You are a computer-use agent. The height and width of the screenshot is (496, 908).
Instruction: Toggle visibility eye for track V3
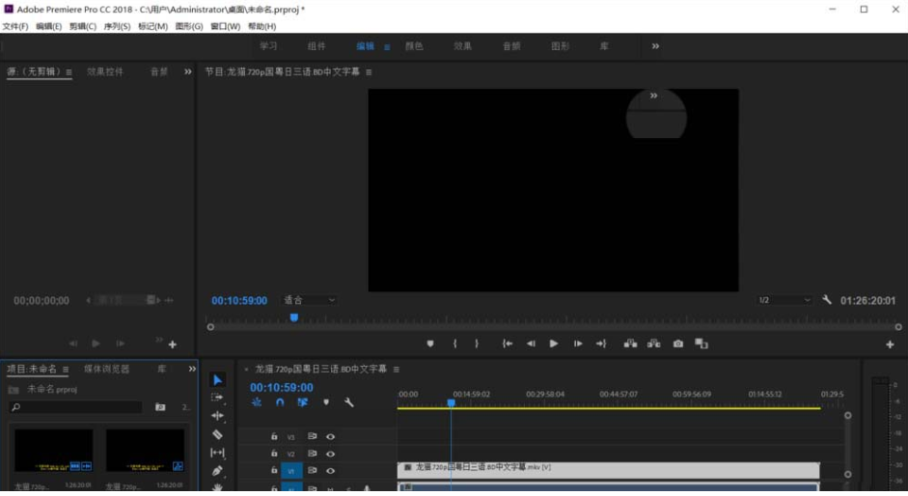pyautogui.click(x=330, y=437)
